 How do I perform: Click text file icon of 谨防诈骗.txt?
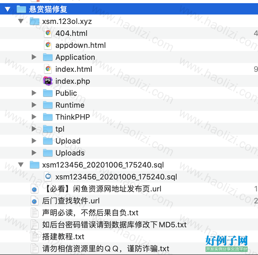tap(35, 248)
